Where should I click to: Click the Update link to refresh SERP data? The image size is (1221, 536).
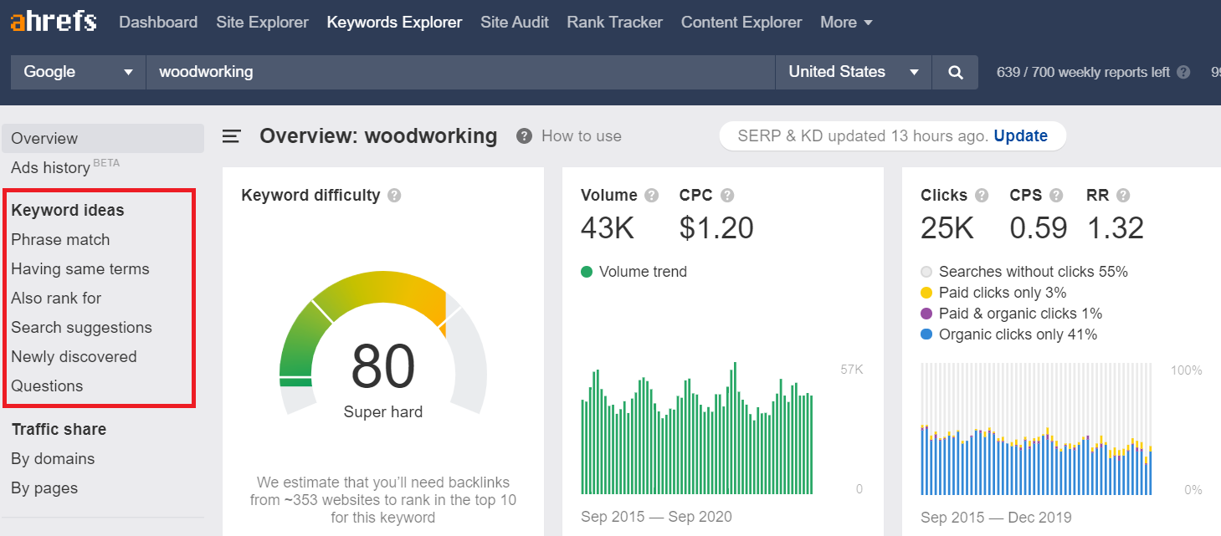click(x=1020, y=135)
